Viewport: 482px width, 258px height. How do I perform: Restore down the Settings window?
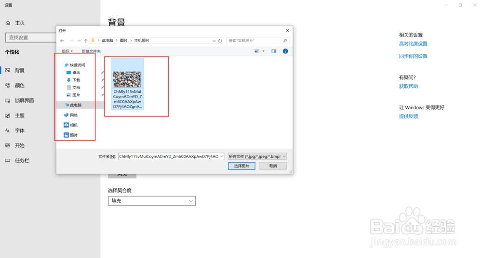pos(460,5)
